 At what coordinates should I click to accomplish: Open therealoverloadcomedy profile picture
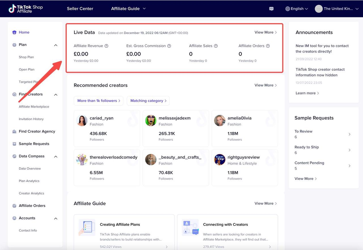click(82, 160)
